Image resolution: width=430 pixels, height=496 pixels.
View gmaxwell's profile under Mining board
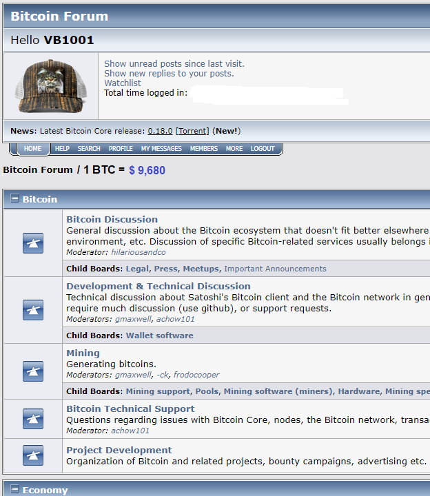[x=133, y=375]
